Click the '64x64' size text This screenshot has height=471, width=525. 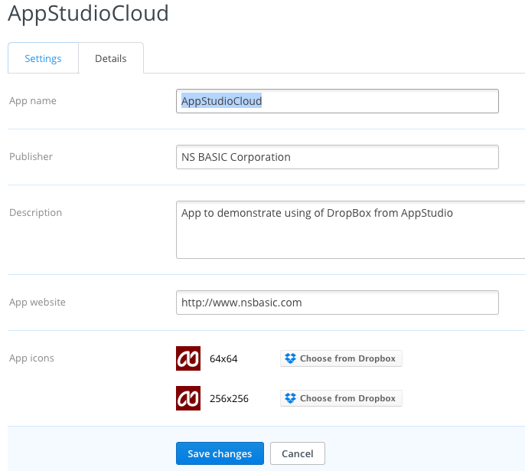tap(223, 358)
